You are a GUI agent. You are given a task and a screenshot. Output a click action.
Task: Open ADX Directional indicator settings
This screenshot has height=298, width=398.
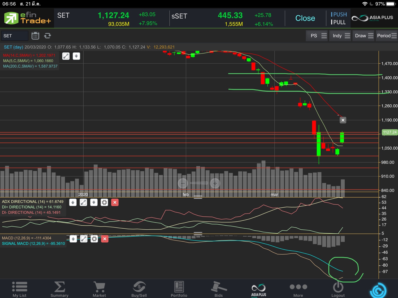tap(104, 202)
